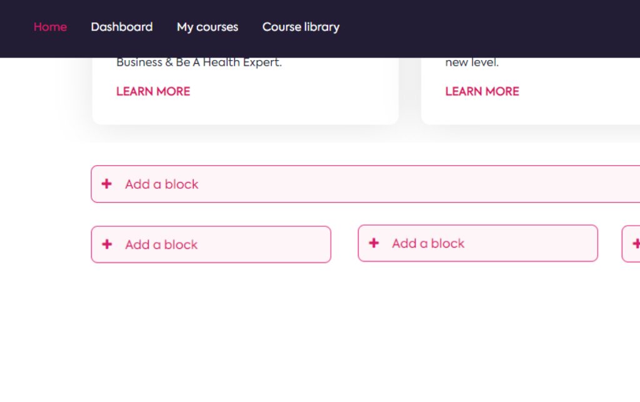Browse the Course library
This screenshot has width=640, height=402.
[x=301, y=27]
